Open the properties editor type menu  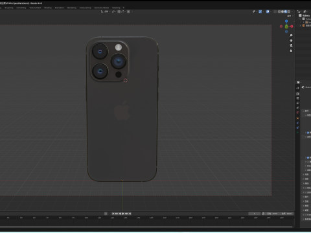coord(299,82)
